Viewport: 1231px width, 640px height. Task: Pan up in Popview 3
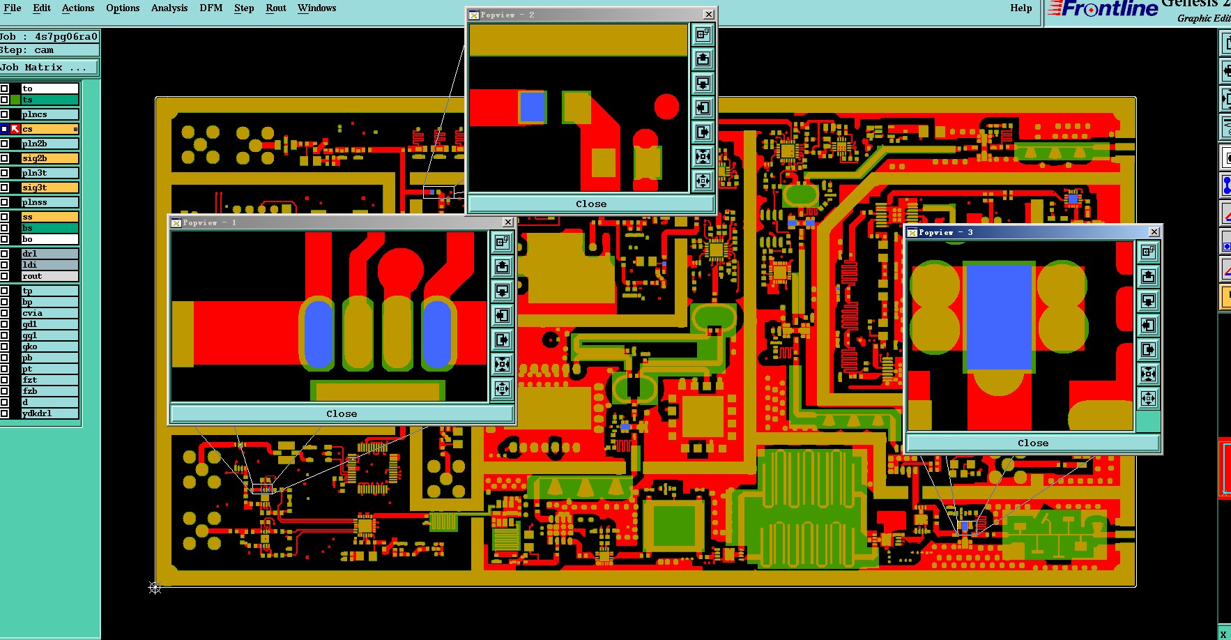(1148, 276)
